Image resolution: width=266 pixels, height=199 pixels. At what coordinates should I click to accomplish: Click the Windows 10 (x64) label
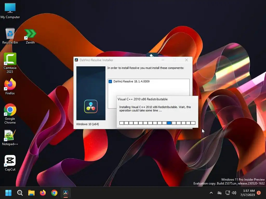[x=88, y=124]
